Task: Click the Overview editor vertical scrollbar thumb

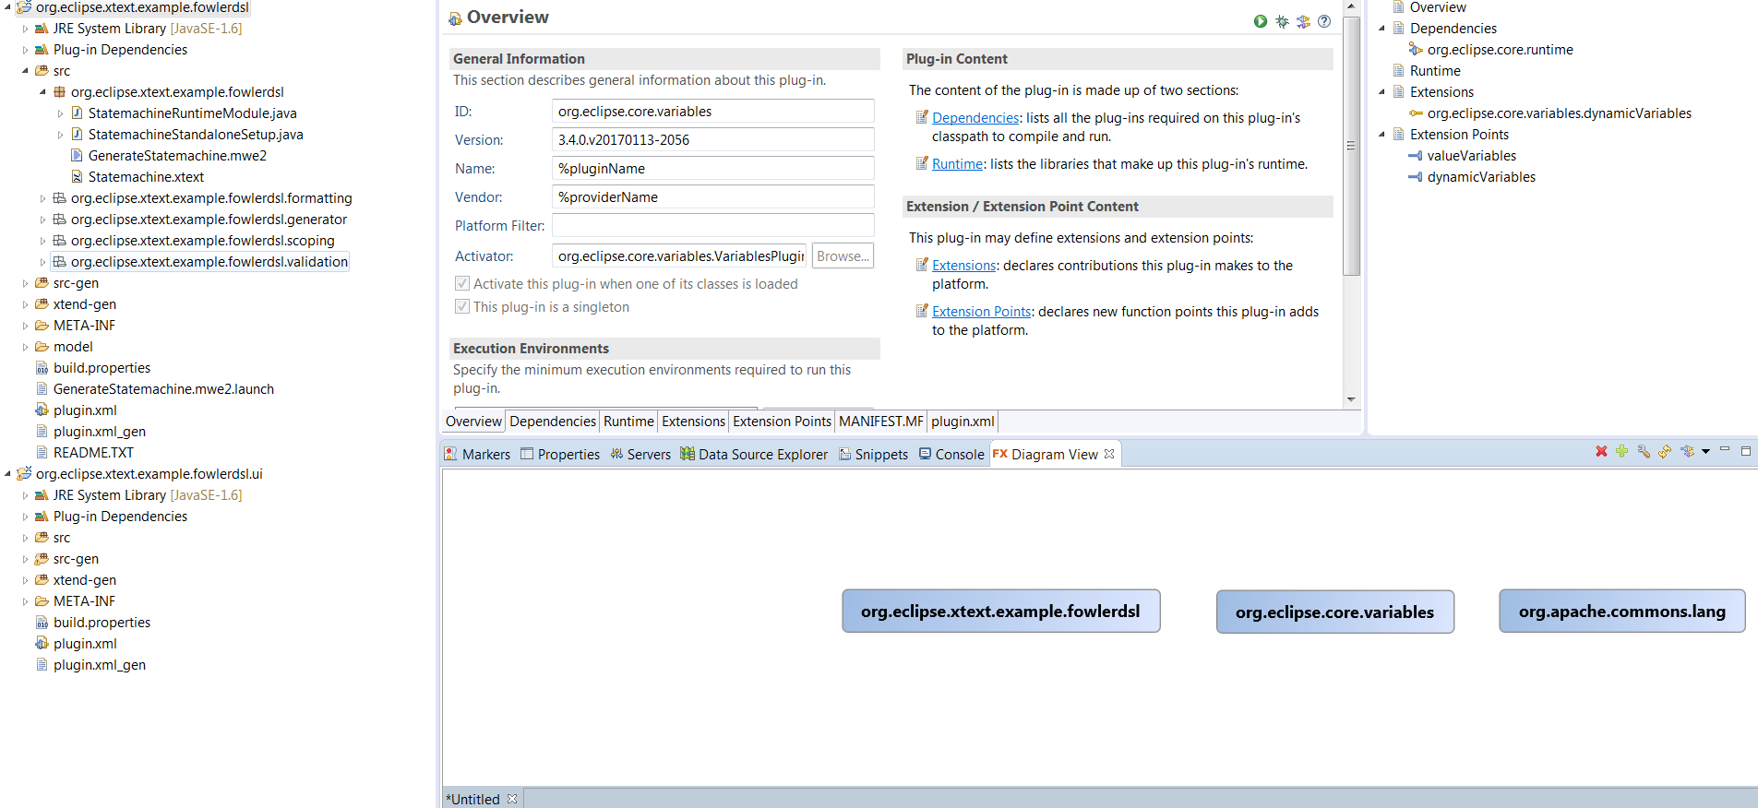Action: 1351,146
